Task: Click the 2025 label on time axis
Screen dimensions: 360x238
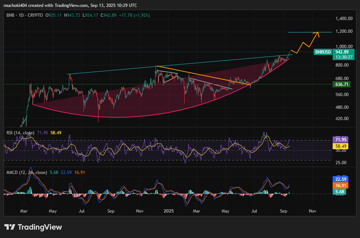Action: (x=169, y=211)
